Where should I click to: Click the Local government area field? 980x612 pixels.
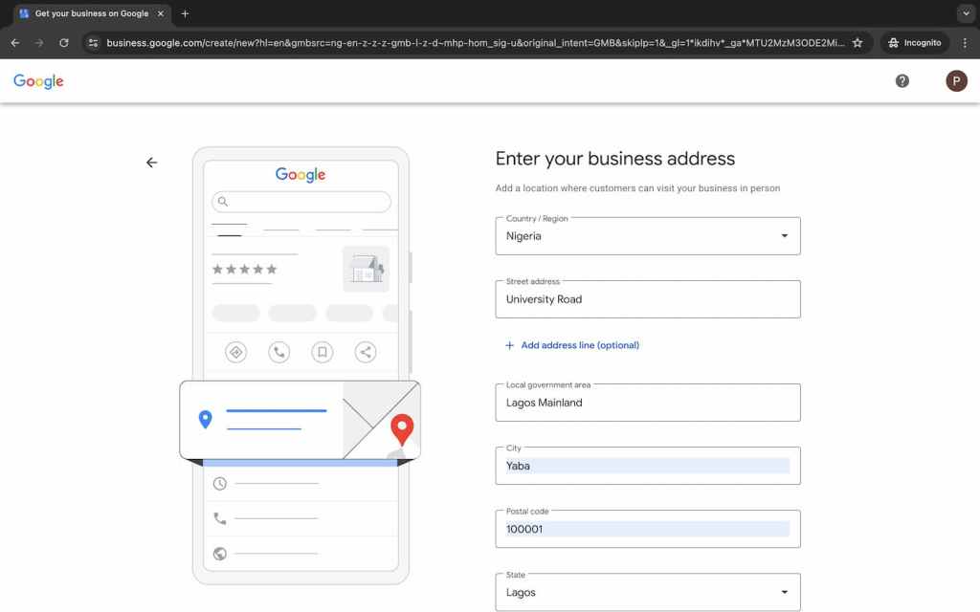(647, 402)
